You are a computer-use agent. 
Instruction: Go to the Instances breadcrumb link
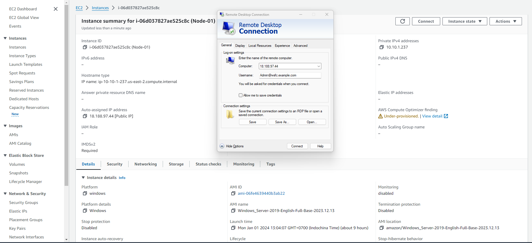[x=100, y=8]
